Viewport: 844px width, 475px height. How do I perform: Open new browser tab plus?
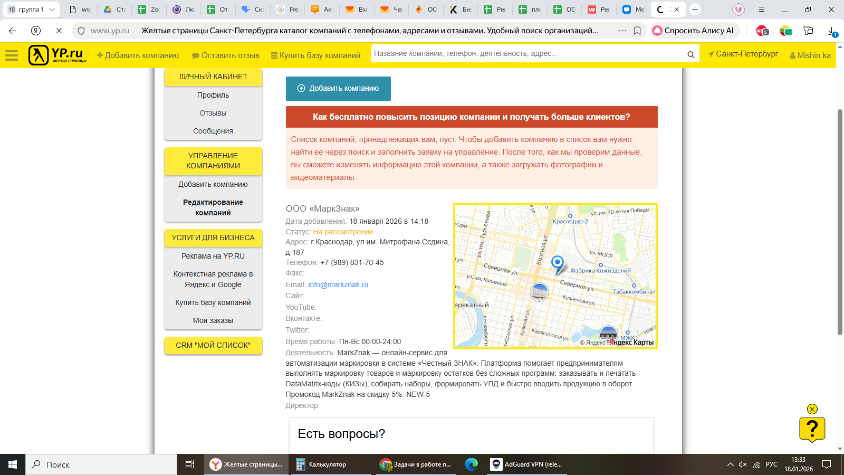(x=695, y=9)
